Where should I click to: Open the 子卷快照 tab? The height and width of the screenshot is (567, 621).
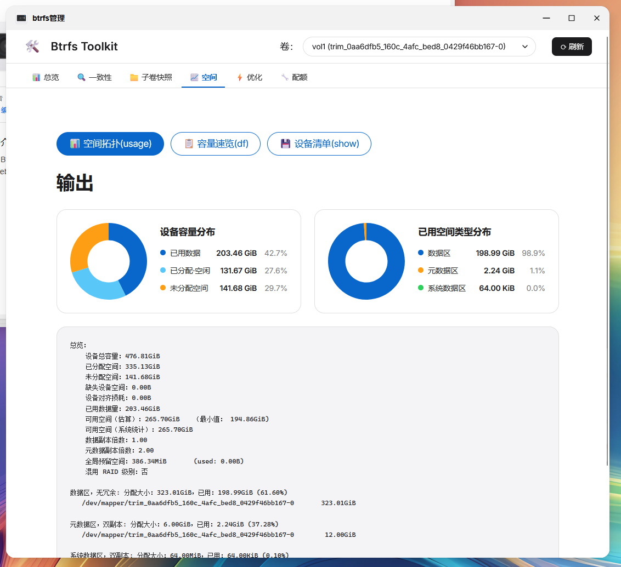coord(151,77)
